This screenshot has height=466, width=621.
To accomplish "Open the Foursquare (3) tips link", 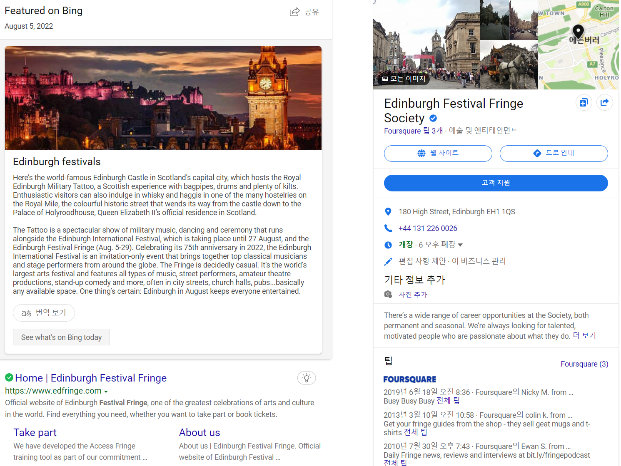I will tap(584, 364).
